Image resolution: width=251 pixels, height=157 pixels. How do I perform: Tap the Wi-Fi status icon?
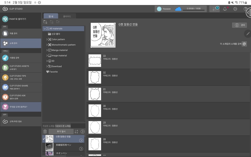click(x=236, y=2)
